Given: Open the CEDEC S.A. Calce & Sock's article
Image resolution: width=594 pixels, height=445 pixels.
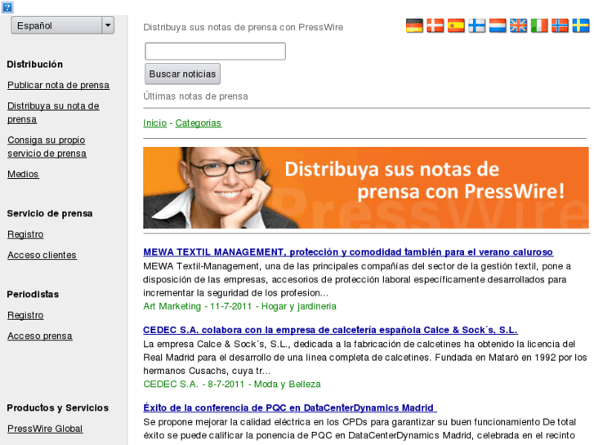Looking at the screenshot, I should point(330,330).
